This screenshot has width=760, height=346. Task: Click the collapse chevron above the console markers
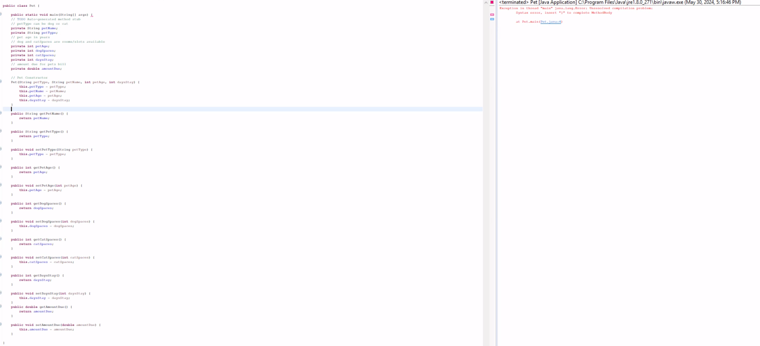point(486,2)
